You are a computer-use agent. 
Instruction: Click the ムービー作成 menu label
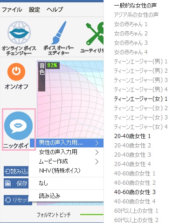54,161
